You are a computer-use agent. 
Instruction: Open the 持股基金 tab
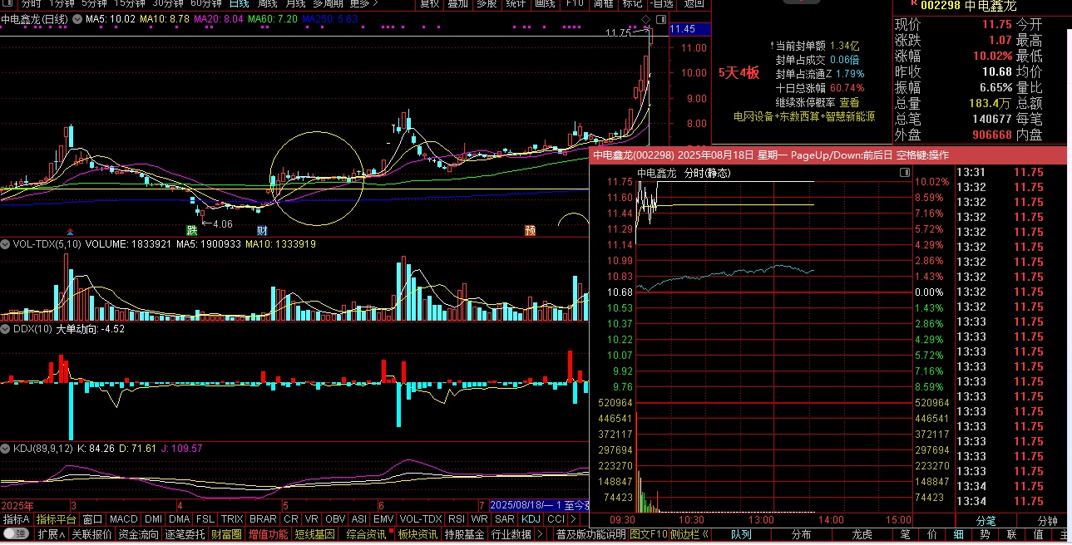(x=465, y=534)
